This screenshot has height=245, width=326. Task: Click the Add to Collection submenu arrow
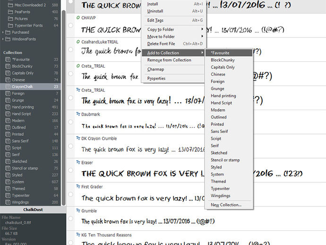coord(202,53)
